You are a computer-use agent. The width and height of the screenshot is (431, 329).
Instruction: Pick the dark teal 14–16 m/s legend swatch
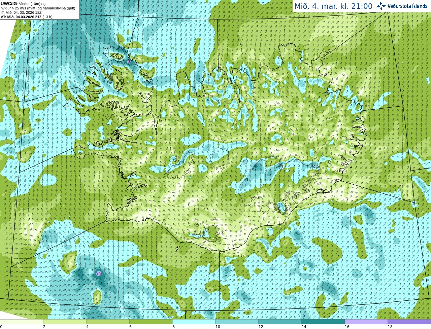(323, 322)
